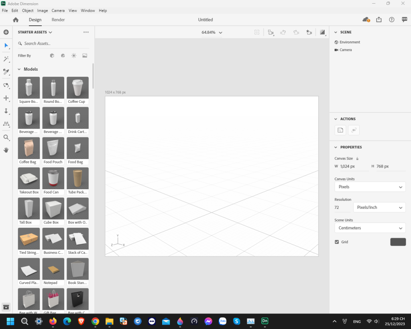Image resolution: width=411 pixels, height=329 pixels.
Task: Select the Dolly camera tool
Action: (x=6, y=111)
